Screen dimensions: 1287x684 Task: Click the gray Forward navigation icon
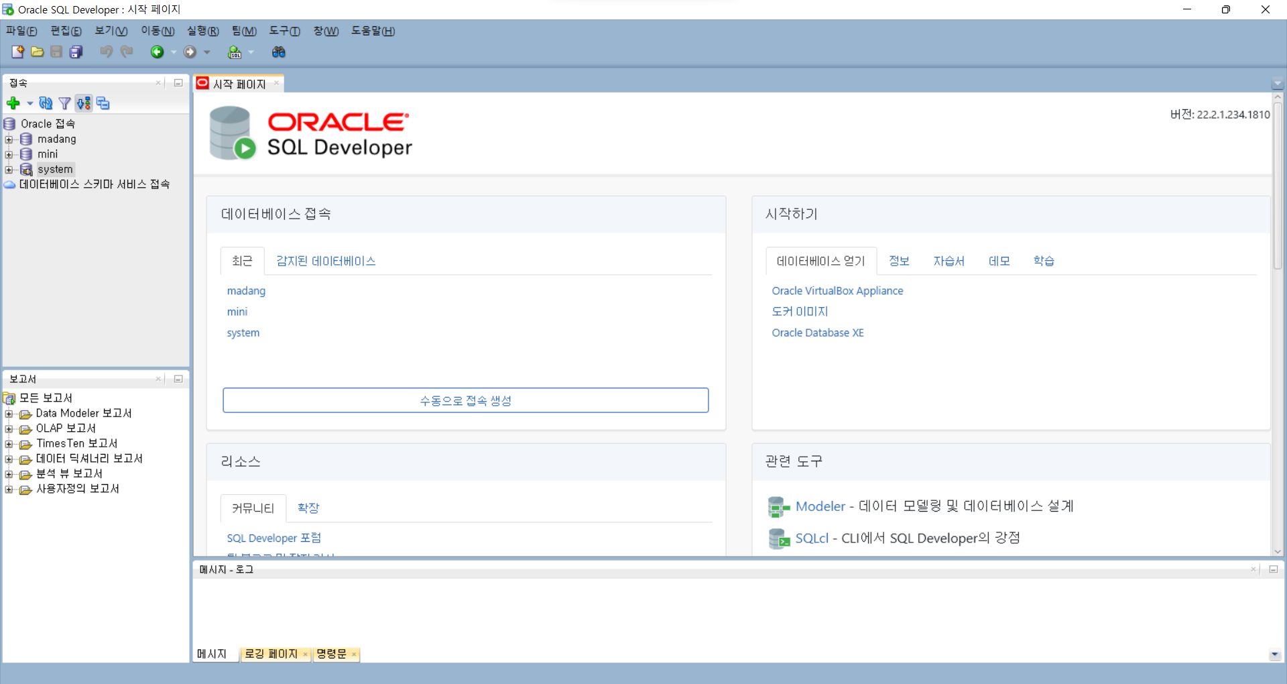190,52
